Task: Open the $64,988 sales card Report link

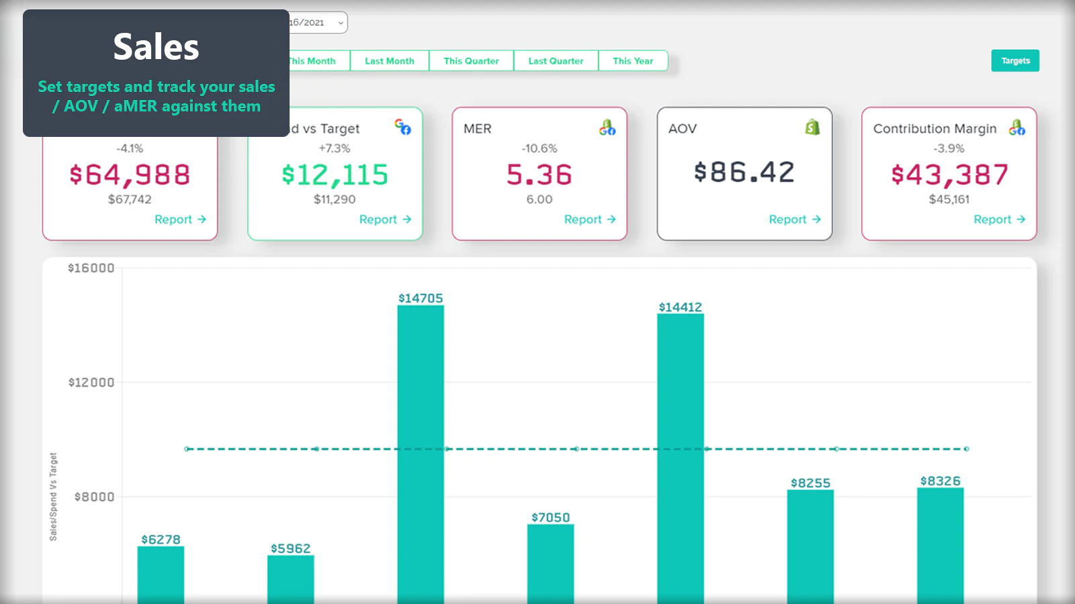Action: pyautogui.click(x=173, y=219)
